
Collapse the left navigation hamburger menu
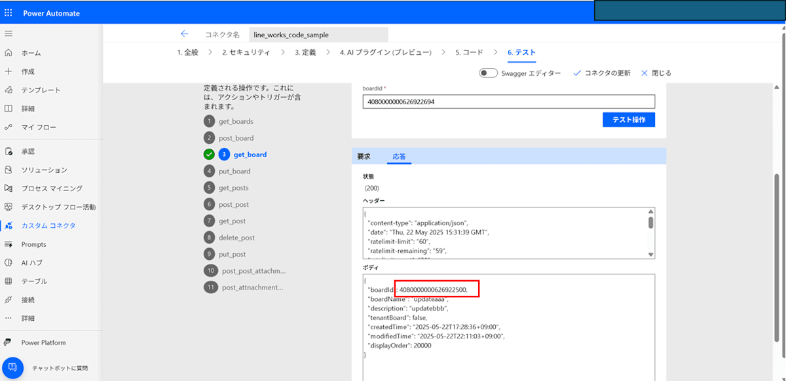tap(8, 33)
